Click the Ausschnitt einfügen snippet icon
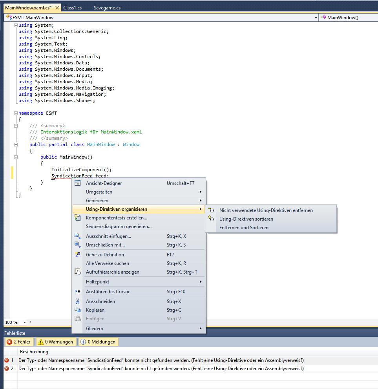378x389 pixels. click(78, 236)
